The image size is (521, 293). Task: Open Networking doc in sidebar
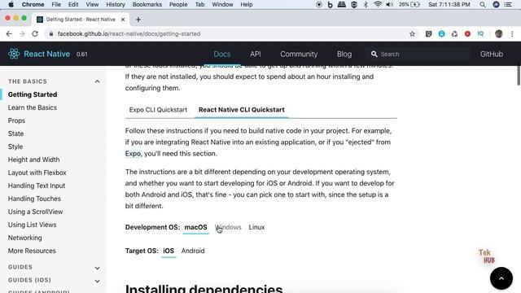click(25, 238)
